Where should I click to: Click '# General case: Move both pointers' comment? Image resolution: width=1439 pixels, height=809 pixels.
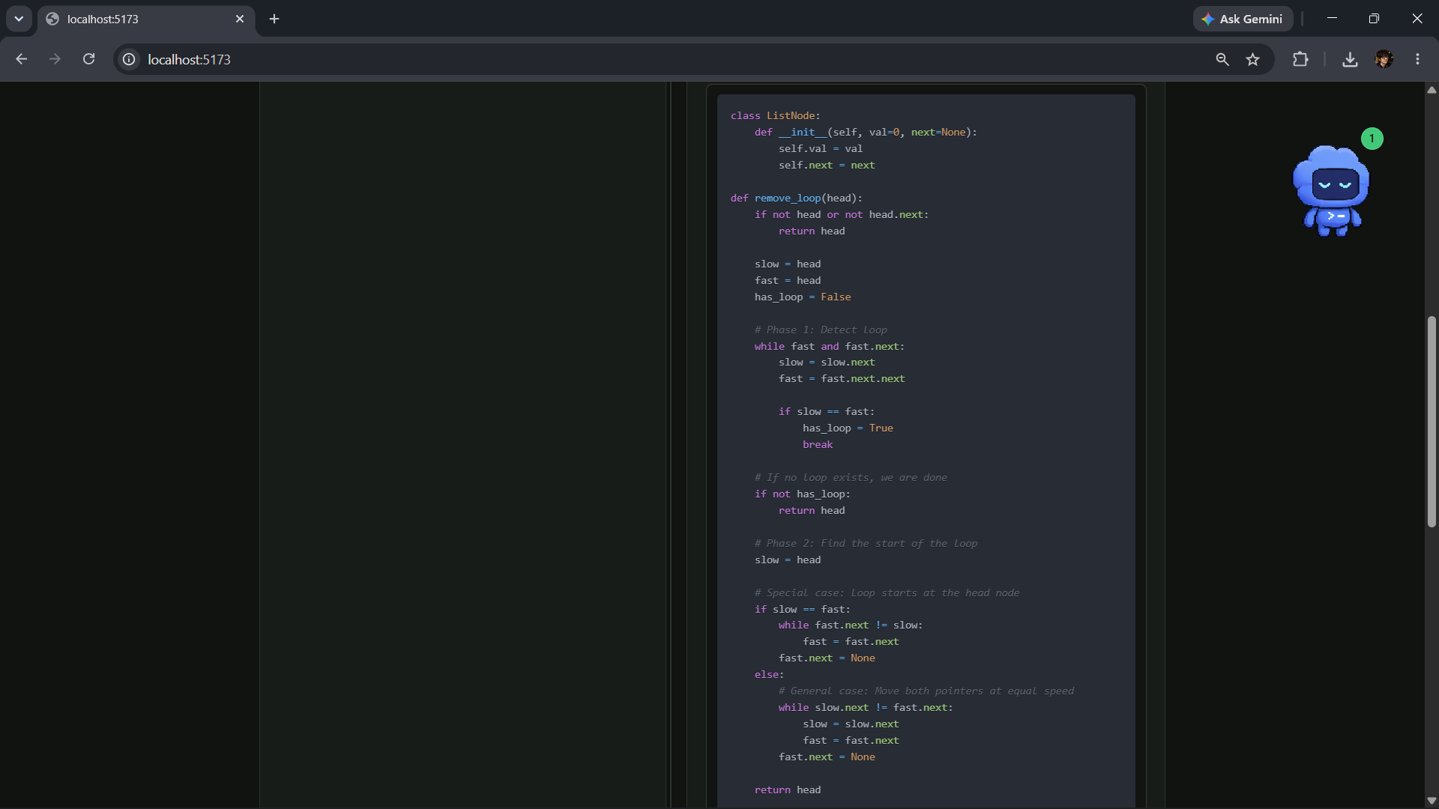pyautogui.click(x=926, y=691)
